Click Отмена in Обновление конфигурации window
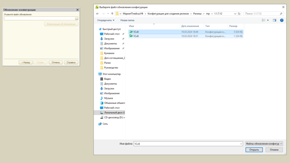This screenshot has width=290, height=163. 55,63
